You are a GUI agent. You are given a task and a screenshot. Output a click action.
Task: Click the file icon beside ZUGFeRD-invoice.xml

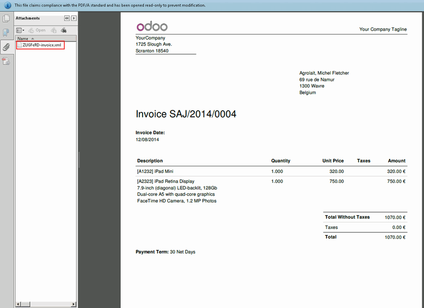tap(19, 45)
